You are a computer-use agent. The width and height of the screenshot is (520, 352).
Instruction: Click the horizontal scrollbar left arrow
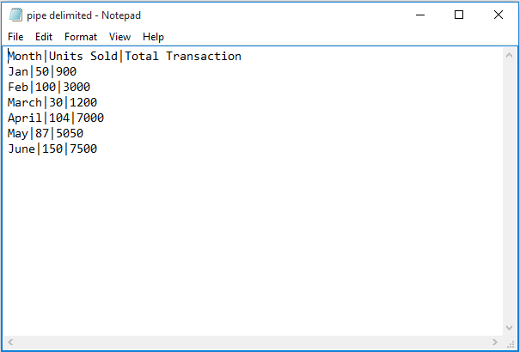coord(9,343)
